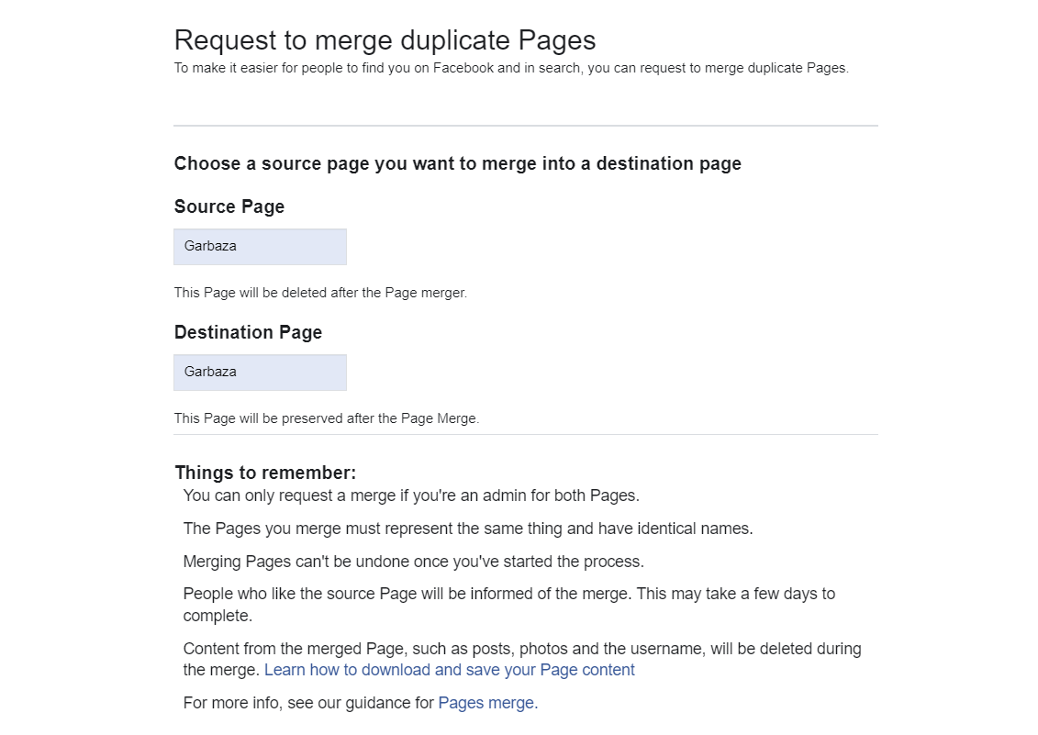Click the "Request to merge duplicate Pages" title
This screenshot has height=735, width=1038.
pyautogui.click(x=385, y=40)
